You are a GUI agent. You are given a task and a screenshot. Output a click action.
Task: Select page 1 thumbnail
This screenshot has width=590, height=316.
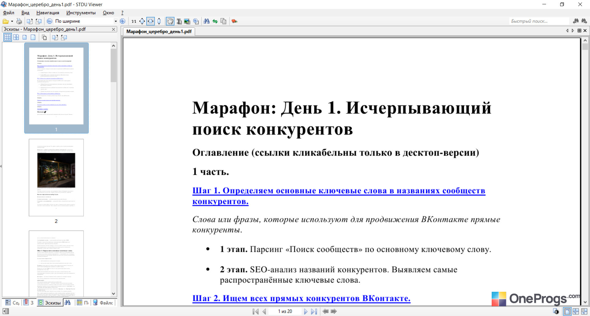tap(56, 88)
